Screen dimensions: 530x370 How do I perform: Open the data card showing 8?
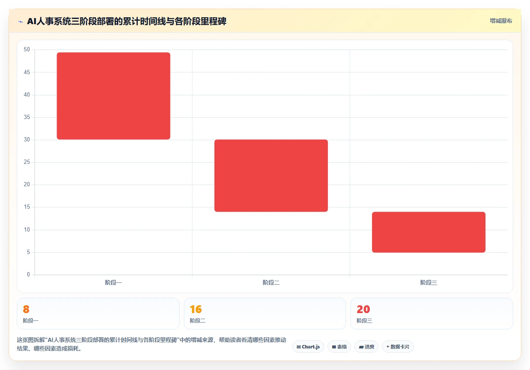pos(98,314)
